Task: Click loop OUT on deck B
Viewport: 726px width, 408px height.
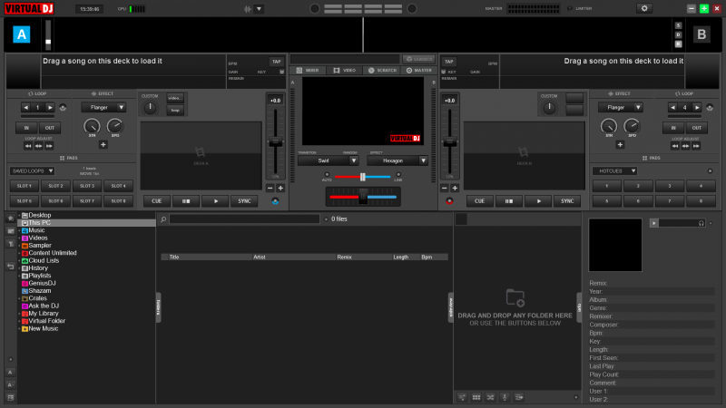Action: 696,128
